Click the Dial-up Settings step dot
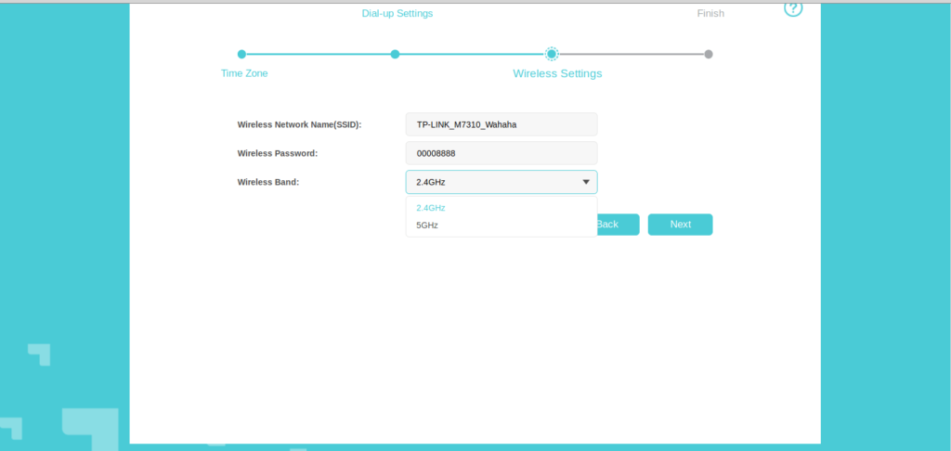This screenshot has height=451, width=951. (x=395, y=54)
